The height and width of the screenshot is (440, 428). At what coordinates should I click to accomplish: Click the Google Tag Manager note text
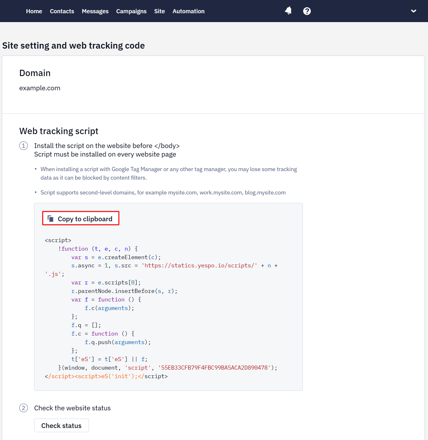click(x=169, y=173)
